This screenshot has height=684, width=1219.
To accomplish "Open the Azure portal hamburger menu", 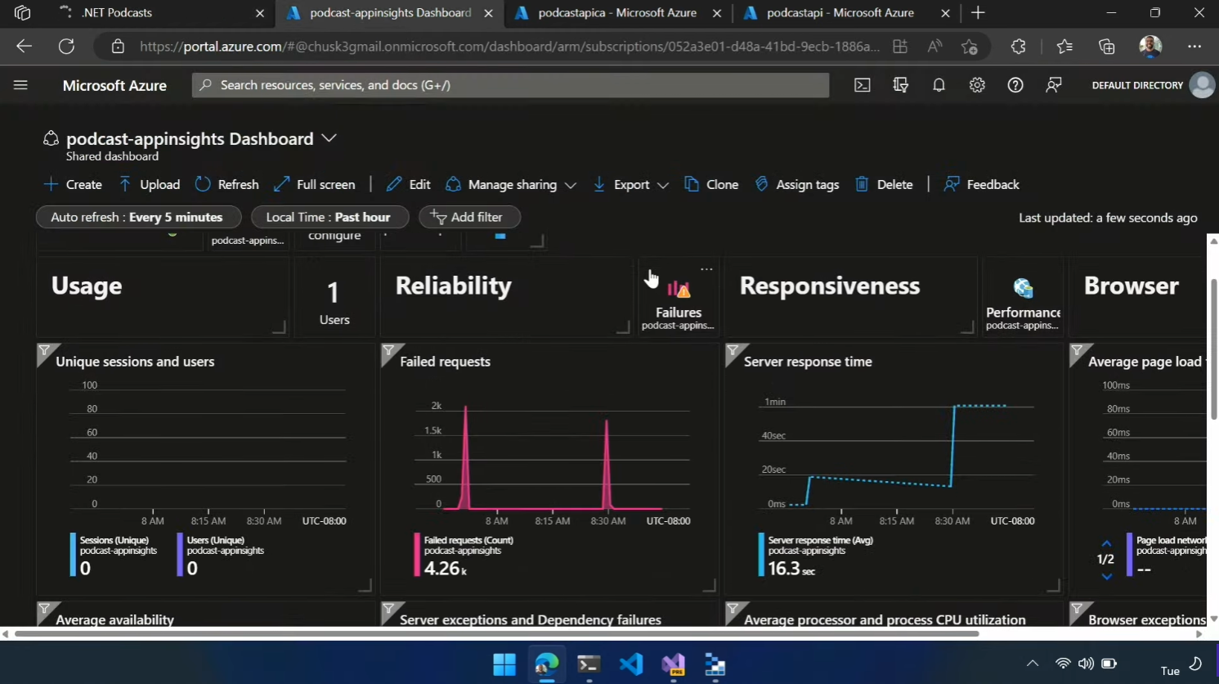I will pos(20,85).
